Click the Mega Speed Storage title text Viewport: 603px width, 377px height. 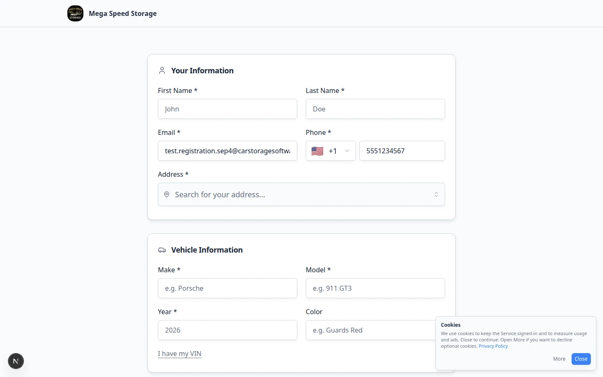(123, 13)
